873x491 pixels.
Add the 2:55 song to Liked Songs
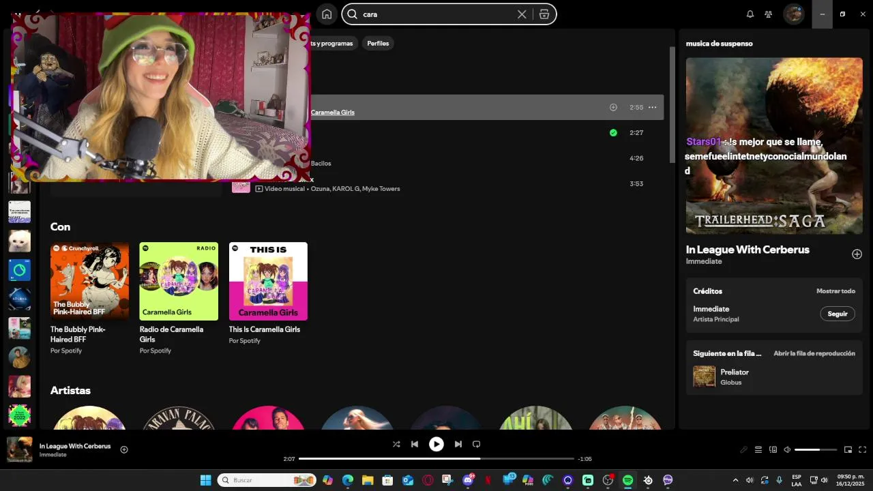613,108
